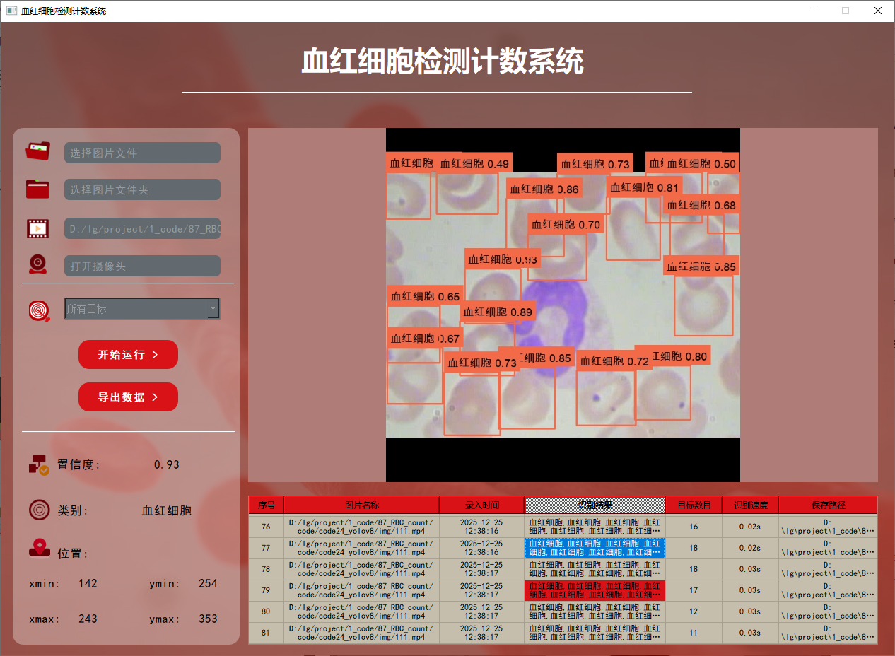This screenshot has width=895, height=656.
Task: Click the 图片名称 column header
Action: pos(361,505)
